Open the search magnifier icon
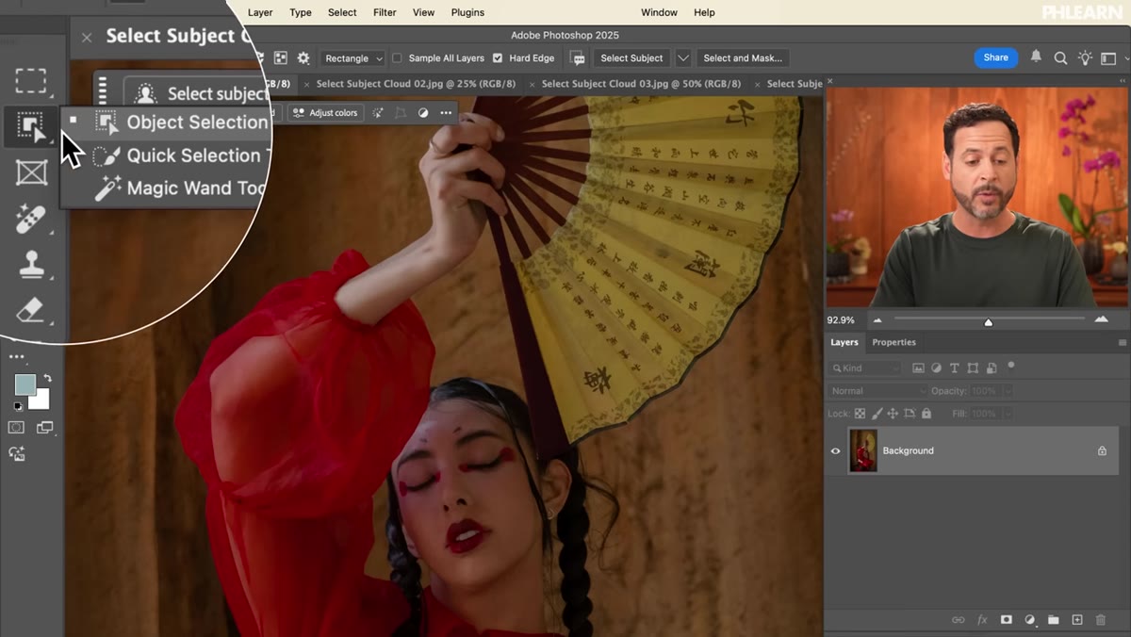The image size is (1131, 637). (1060, 57)
